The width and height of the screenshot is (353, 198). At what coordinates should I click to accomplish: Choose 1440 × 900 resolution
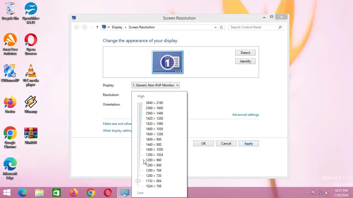click(154, 145)
